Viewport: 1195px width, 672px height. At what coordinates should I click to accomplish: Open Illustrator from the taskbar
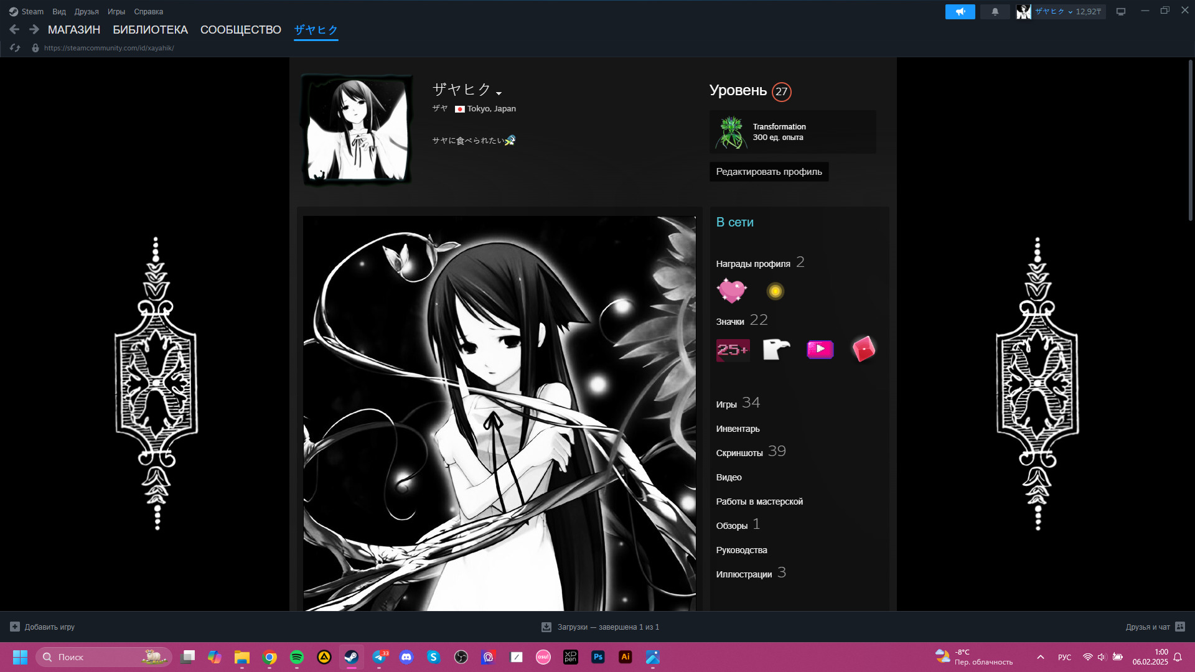point(626,657)
